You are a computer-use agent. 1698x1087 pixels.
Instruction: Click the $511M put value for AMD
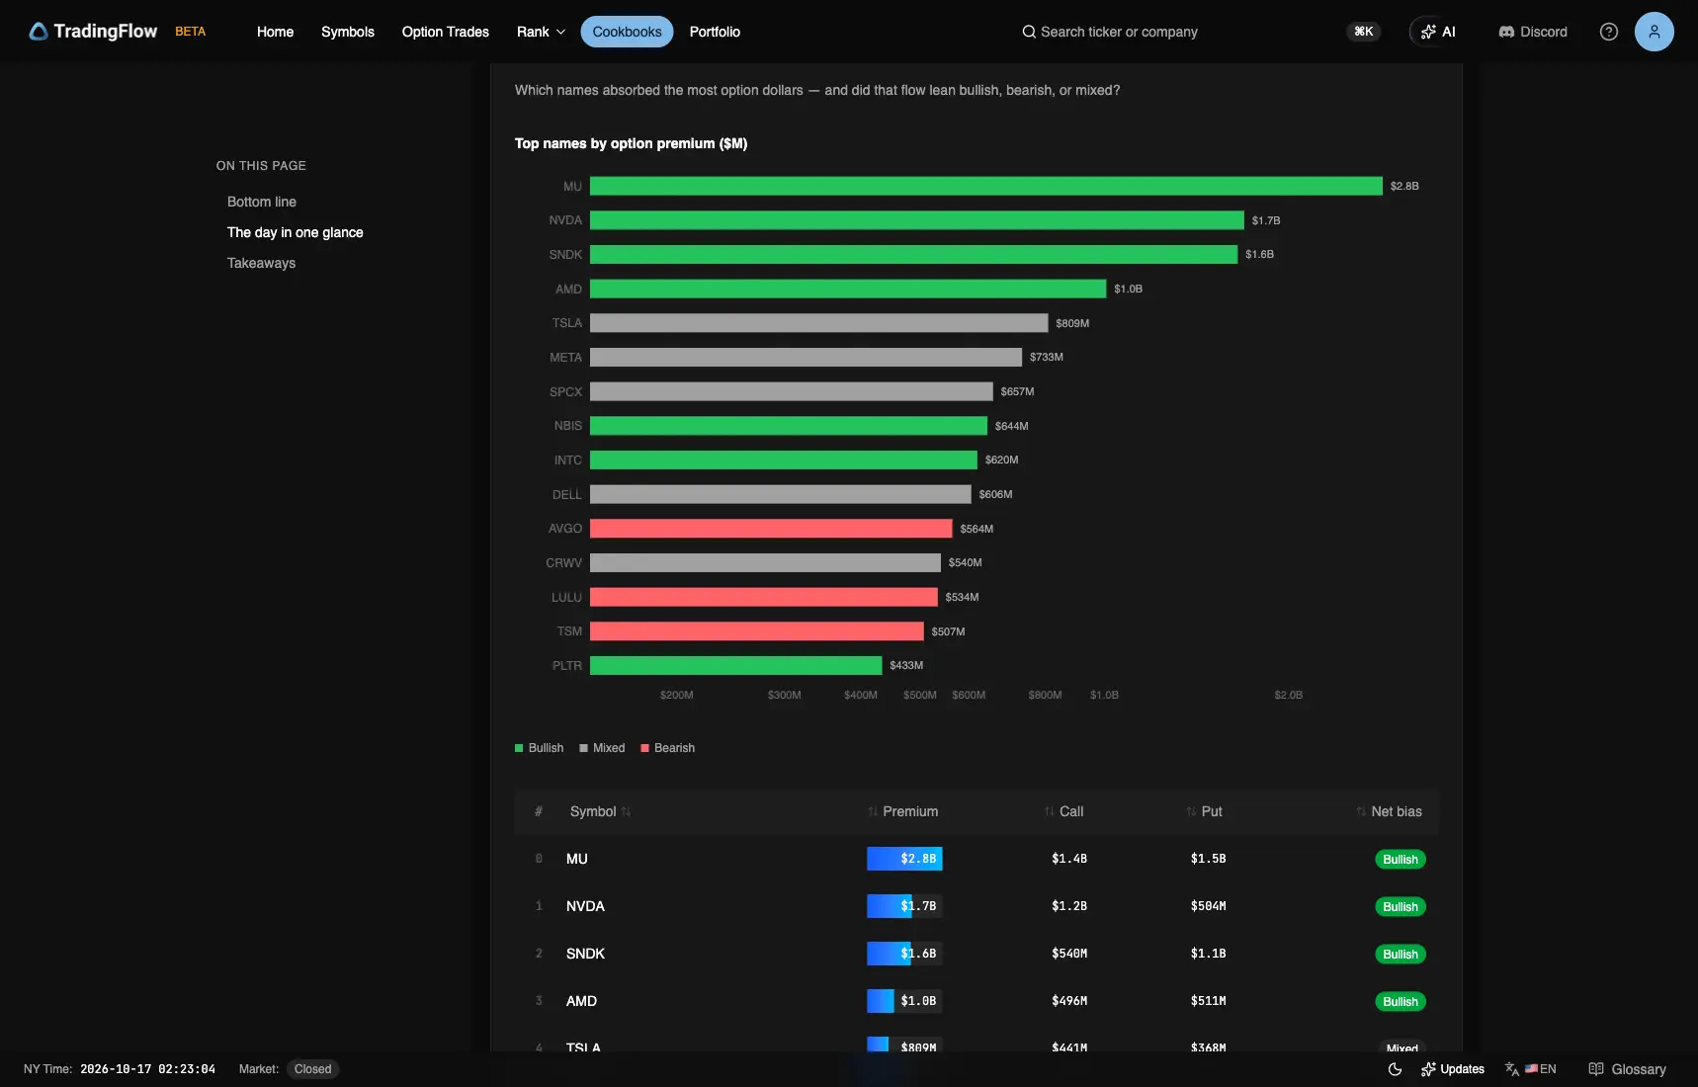click(1208, 1001)
